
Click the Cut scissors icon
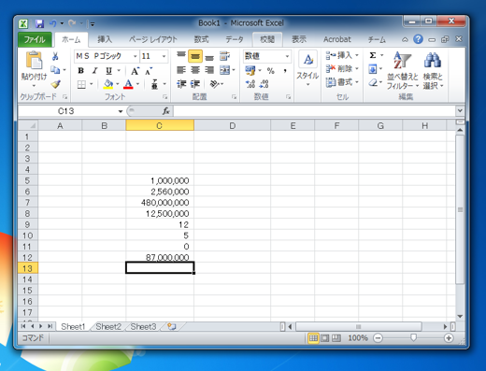click(x=55, y=56)
